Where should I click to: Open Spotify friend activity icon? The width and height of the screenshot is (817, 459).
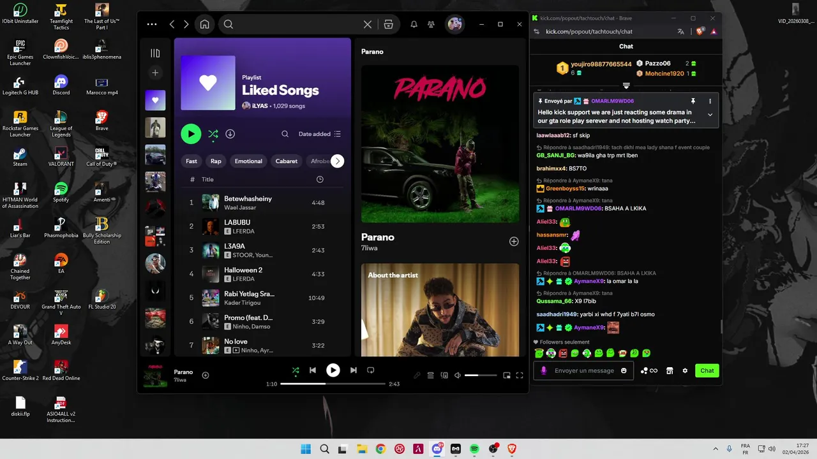click(x=431, y=24)
